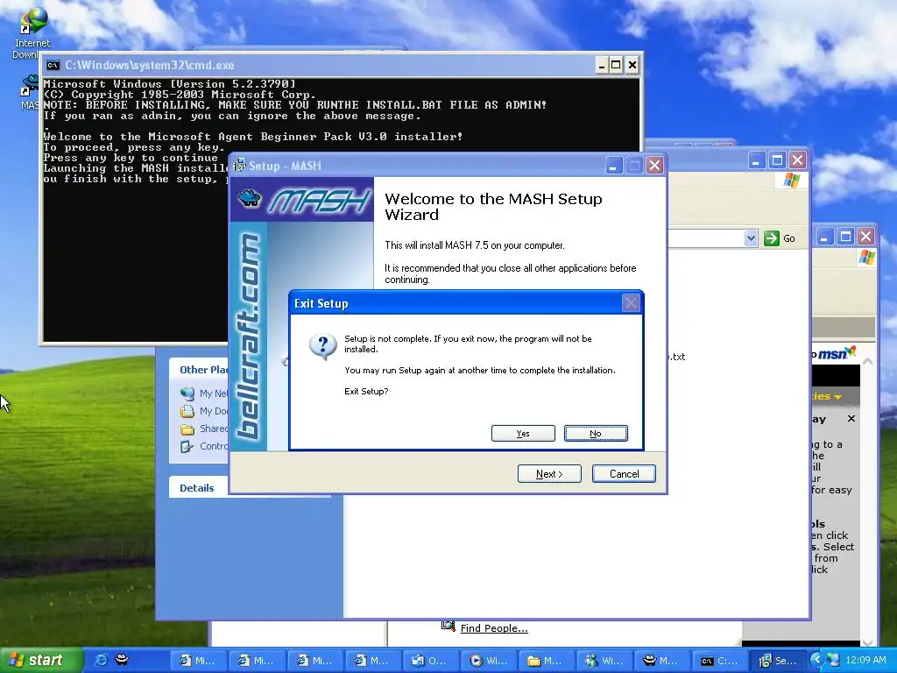Viewport: 897px width, 673px height.
Task: Click Setup - MASH title bar icon
Action: pos(239,166)
